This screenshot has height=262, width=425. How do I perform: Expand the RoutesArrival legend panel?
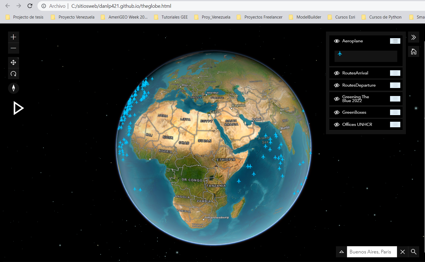(x=395, y=73)
